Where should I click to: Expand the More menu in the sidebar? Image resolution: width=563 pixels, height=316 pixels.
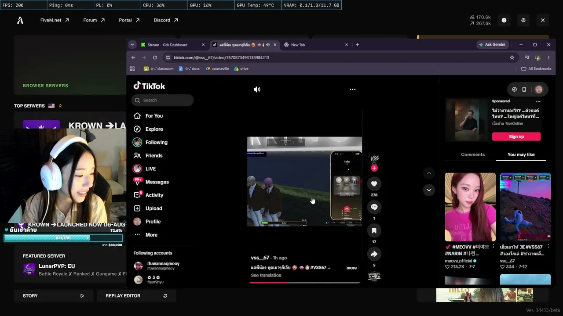(151, 235)
